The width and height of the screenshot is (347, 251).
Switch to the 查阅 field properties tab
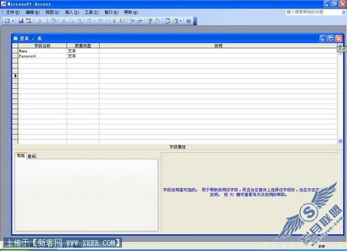tap(32, 156)
